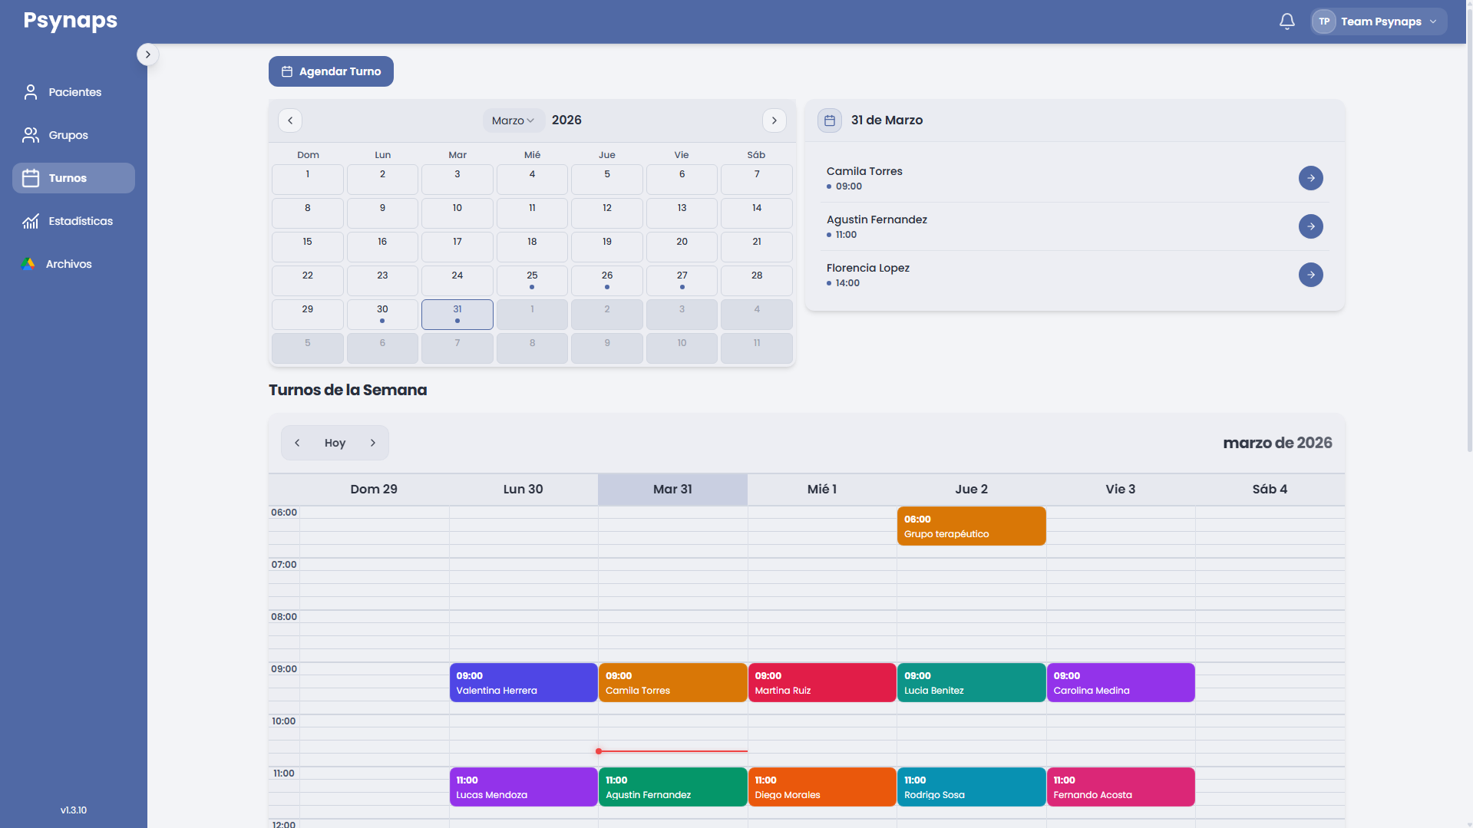
Task: Open Valentina Herrera 09:00 appointment
Action: click(x=523, y=683)
